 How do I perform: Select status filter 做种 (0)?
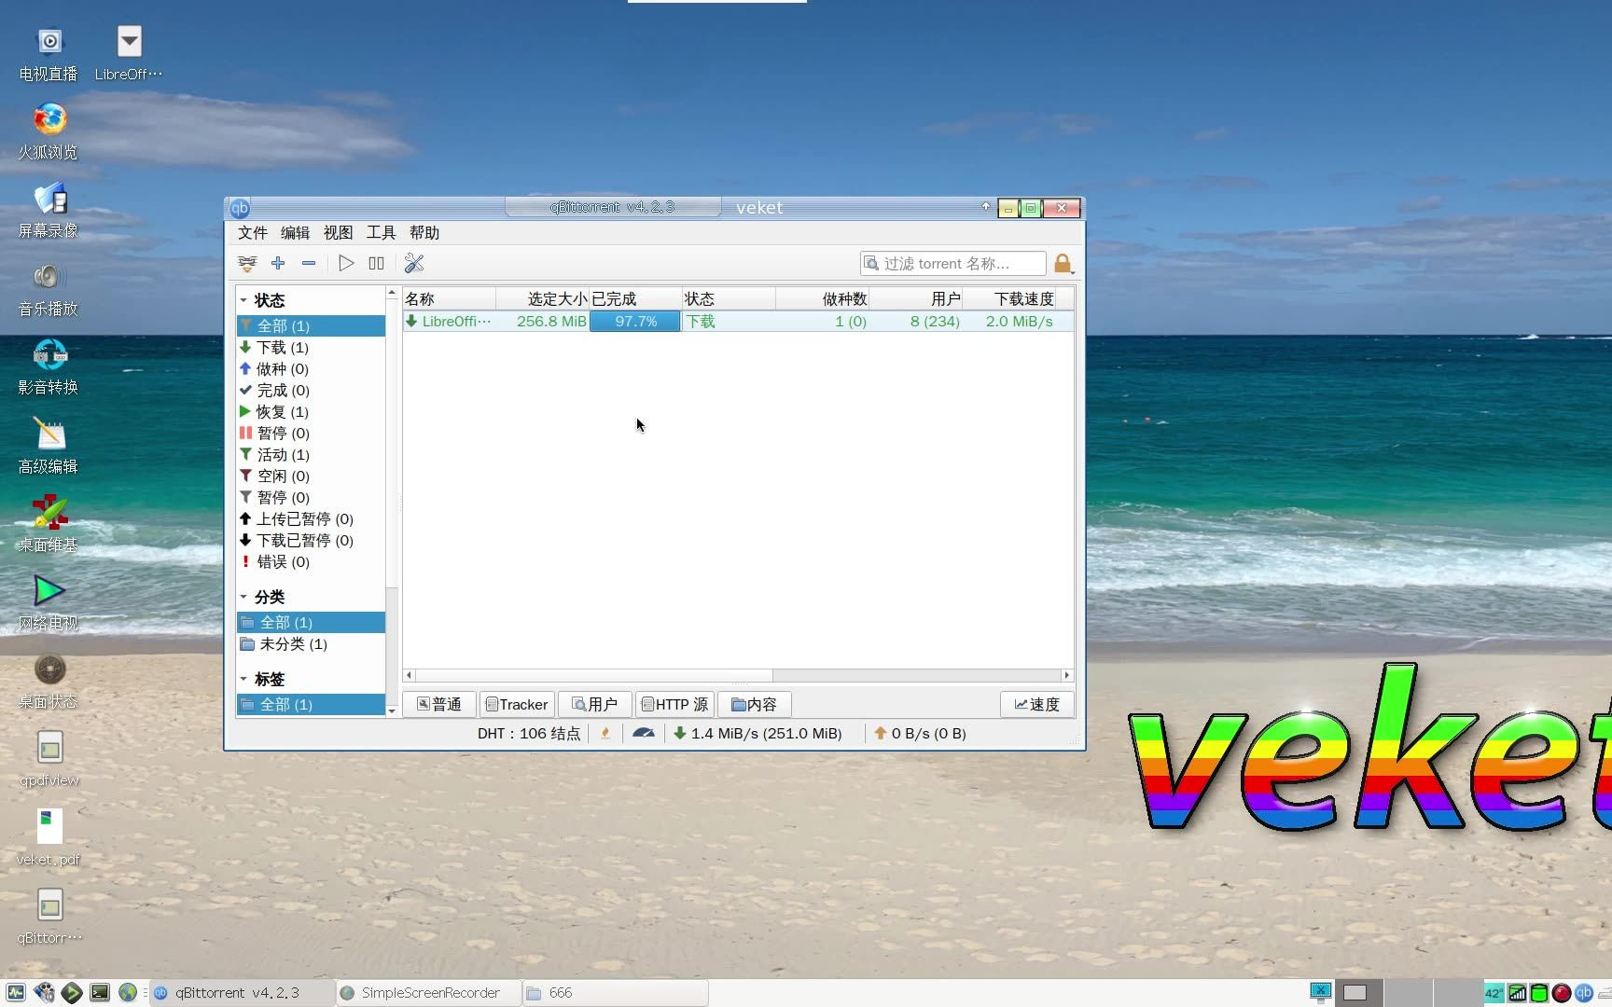(311, 368)
